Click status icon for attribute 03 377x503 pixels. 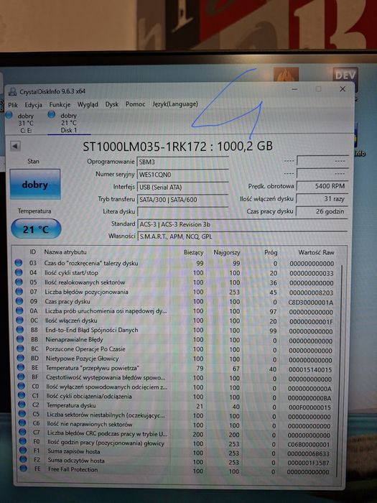(19, 263)
